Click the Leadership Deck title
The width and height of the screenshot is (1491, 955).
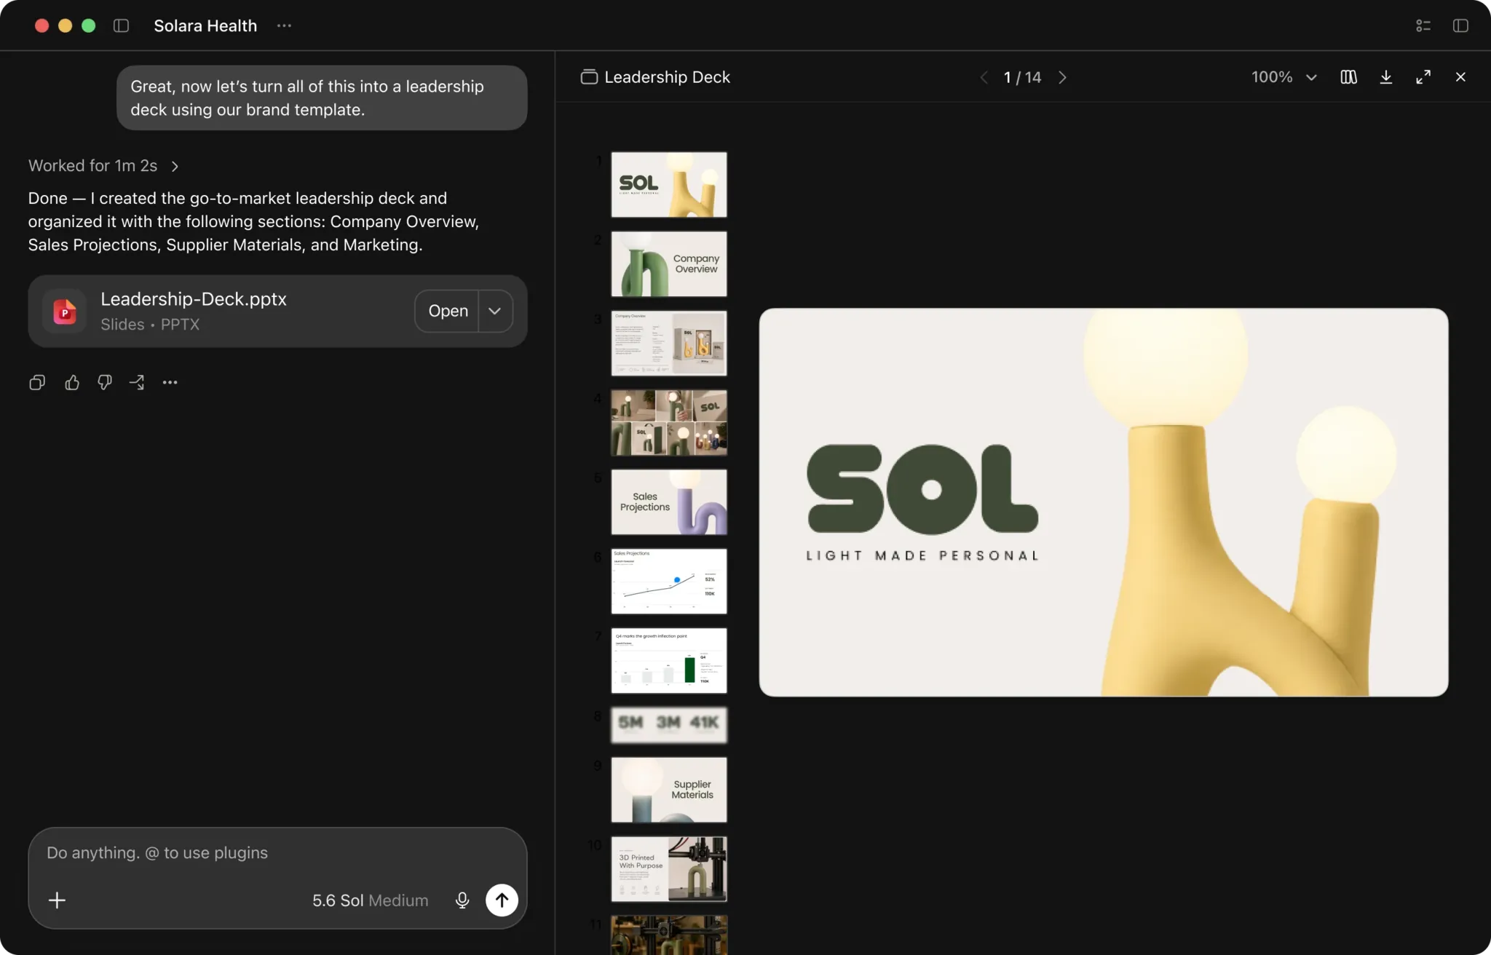[667, 77]
